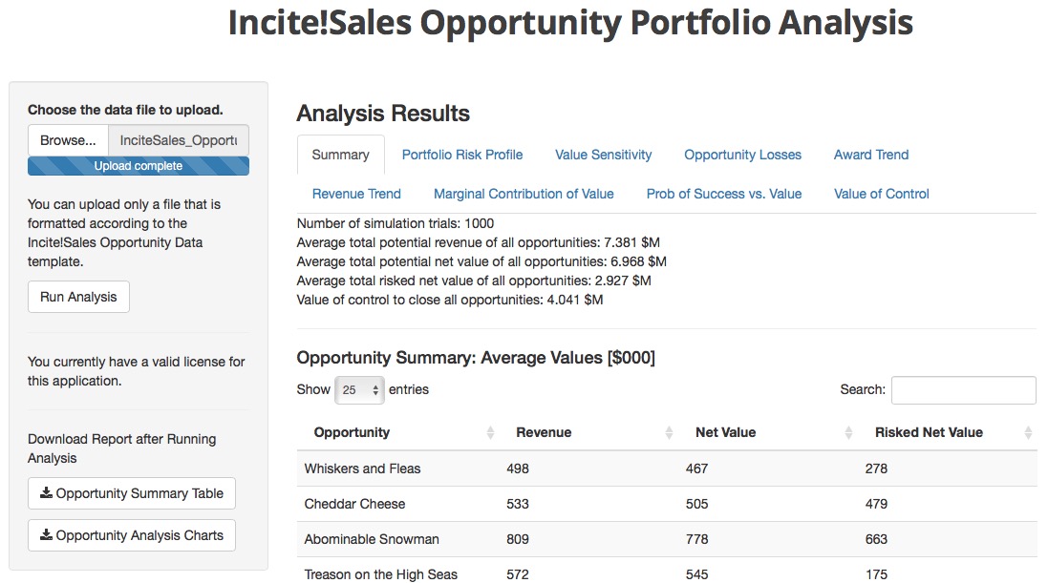The image size is (1048, 583).
Task: Switch to Portfolio Risk Profile tab
Action: (462, 155)
